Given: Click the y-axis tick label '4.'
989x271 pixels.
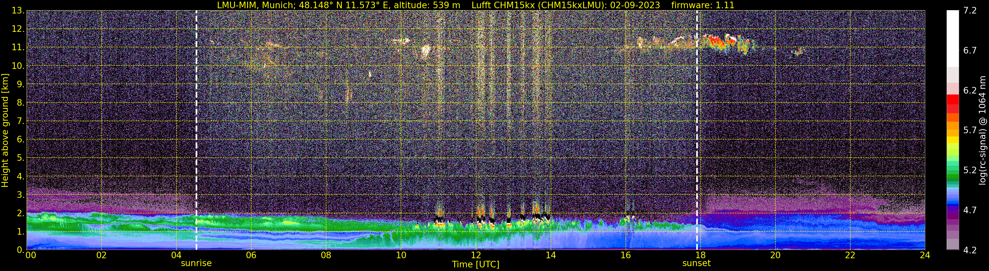Looking at the screenshot, I should (21, 176).
